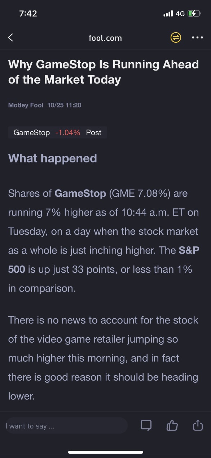Tap the What happened section heading
Screen dimensions: 211x458
point(53,158)
